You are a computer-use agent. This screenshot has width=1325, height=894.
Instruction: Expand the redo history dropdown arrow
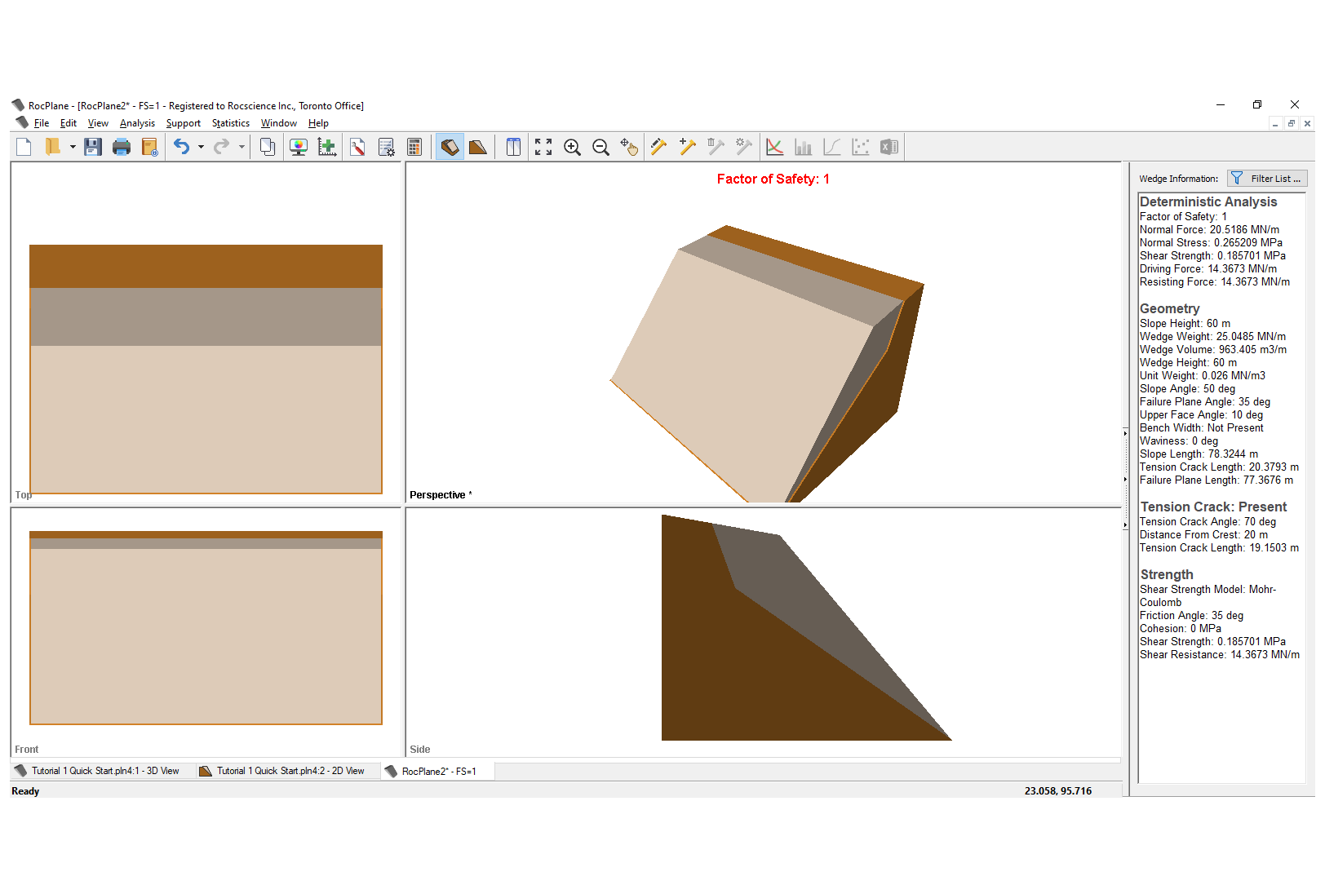pyautogui.click(x=242, y=147)
